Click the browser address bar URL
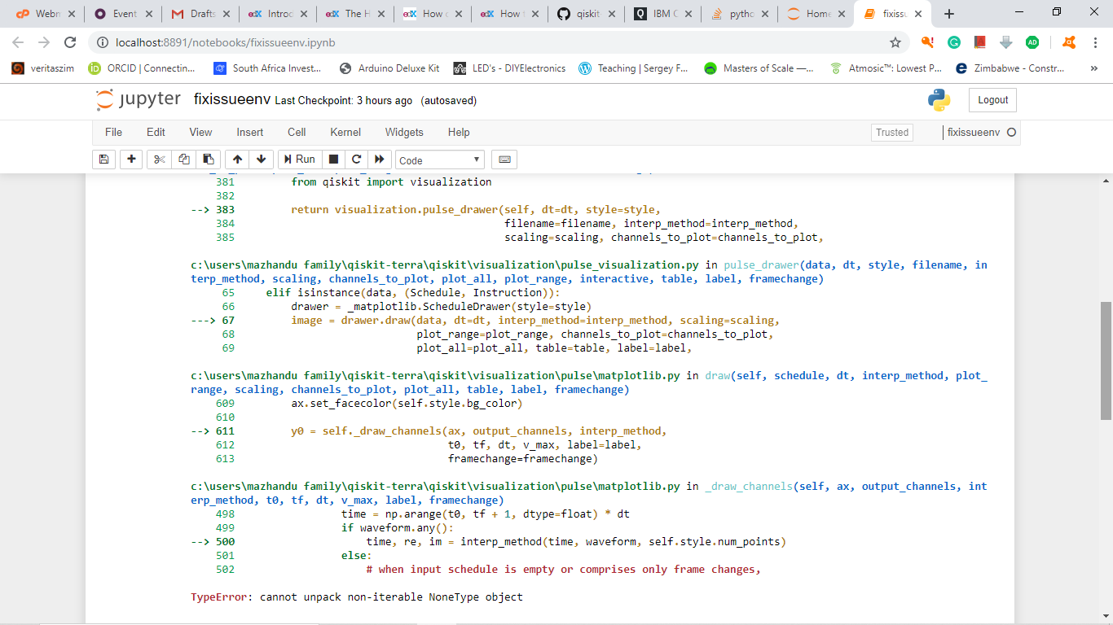1113x625 pixels. tap(226, 42)
